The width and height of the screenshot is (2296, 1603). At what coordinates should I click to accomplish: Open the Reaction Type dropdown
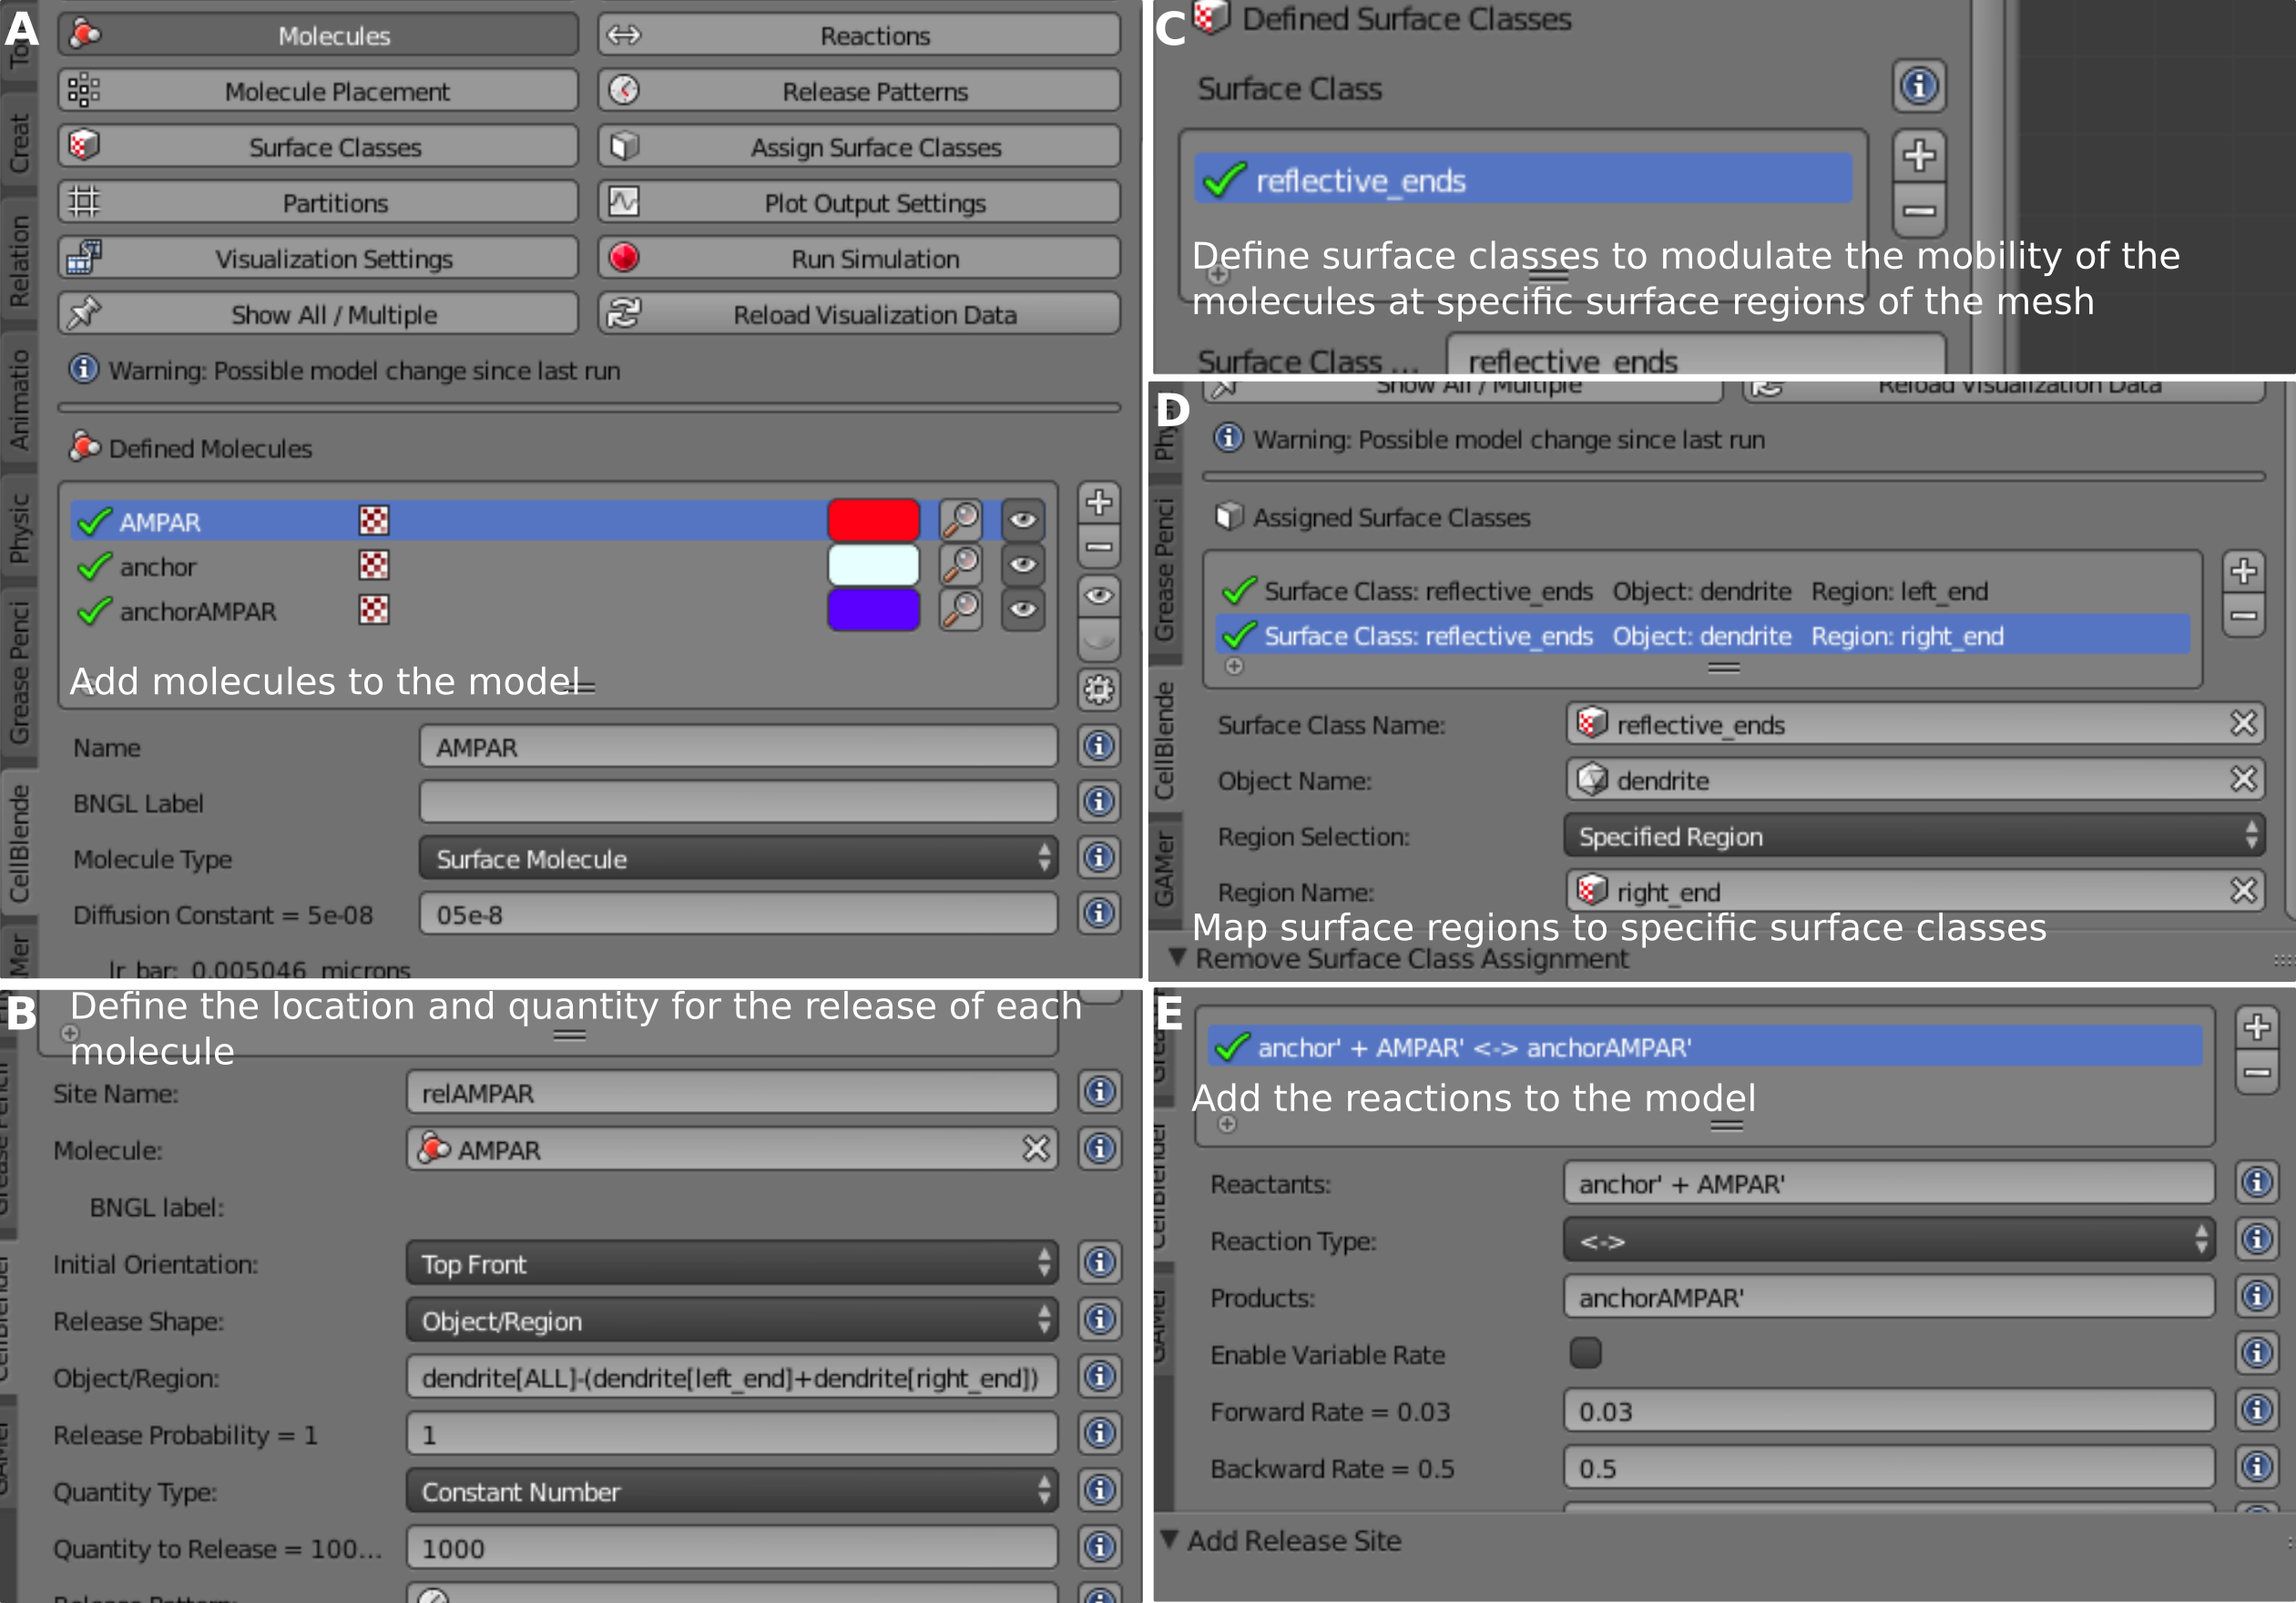(1887, 1240)
